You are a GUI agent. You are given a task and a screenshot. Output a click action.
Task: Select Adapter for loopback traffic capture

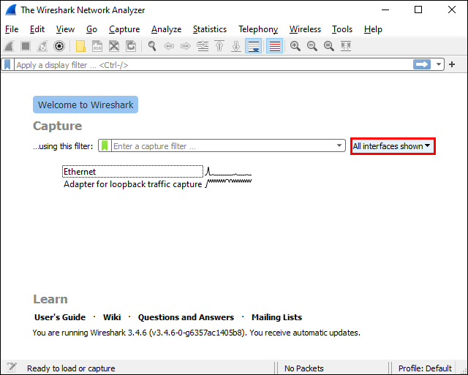click(132, 184)
